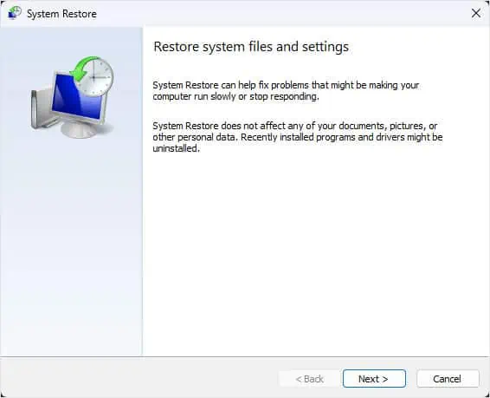Click the computer with clock illustration
Image resolution: width=490 pixels, height=398 pixels.
[x=72, y=97]
